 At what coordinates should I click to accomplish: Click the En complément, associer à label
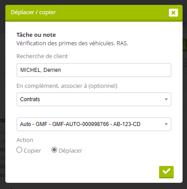tap(67, 86)
